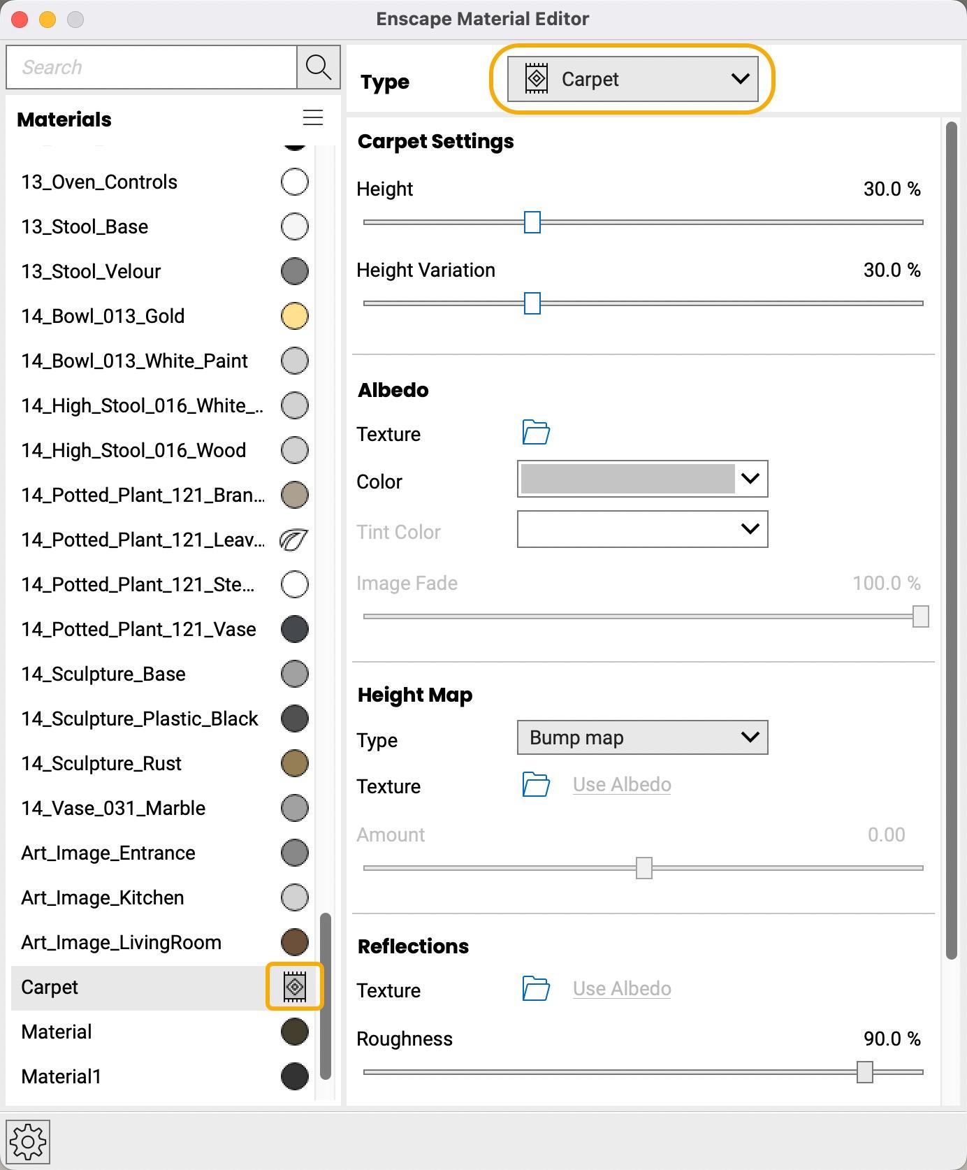The height and width of the screenshot is (1170, 967).
Task: Click the Albedo texture folder icon
Action: pos(536,433)
